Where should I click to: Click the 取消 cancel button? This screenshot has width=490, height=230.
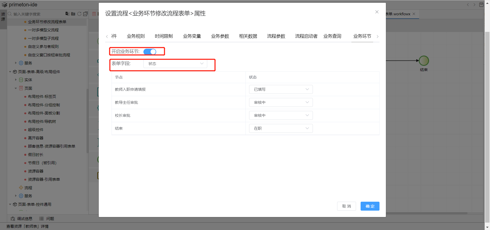click(346, 206)
